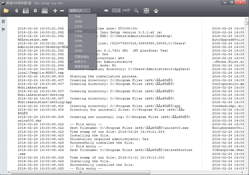Enter fullscreen mode via expand icon
Image resolution: width=249 pixels, height=175 pixels.
pos(146,10)
